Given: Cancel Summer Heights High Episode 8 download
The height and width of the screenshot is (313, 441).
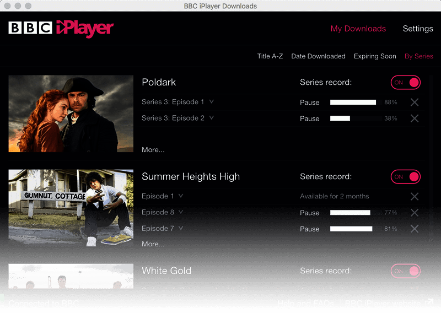Looking at the screenshot, I should click(x=415, y=213).
